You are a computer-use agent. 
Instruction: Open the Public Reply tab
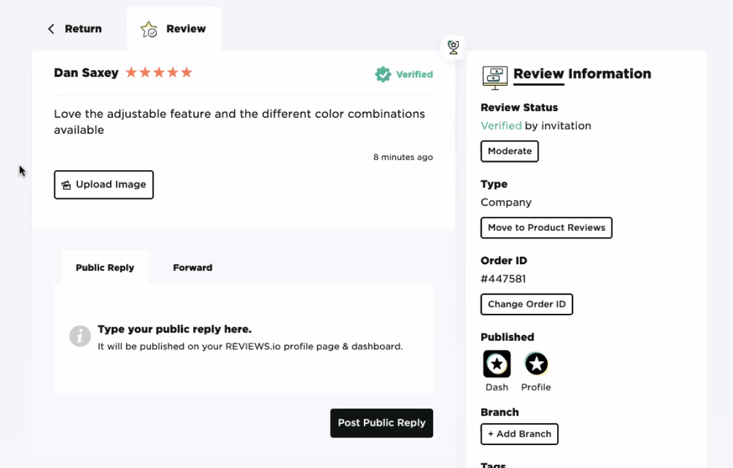coord(105,268)
